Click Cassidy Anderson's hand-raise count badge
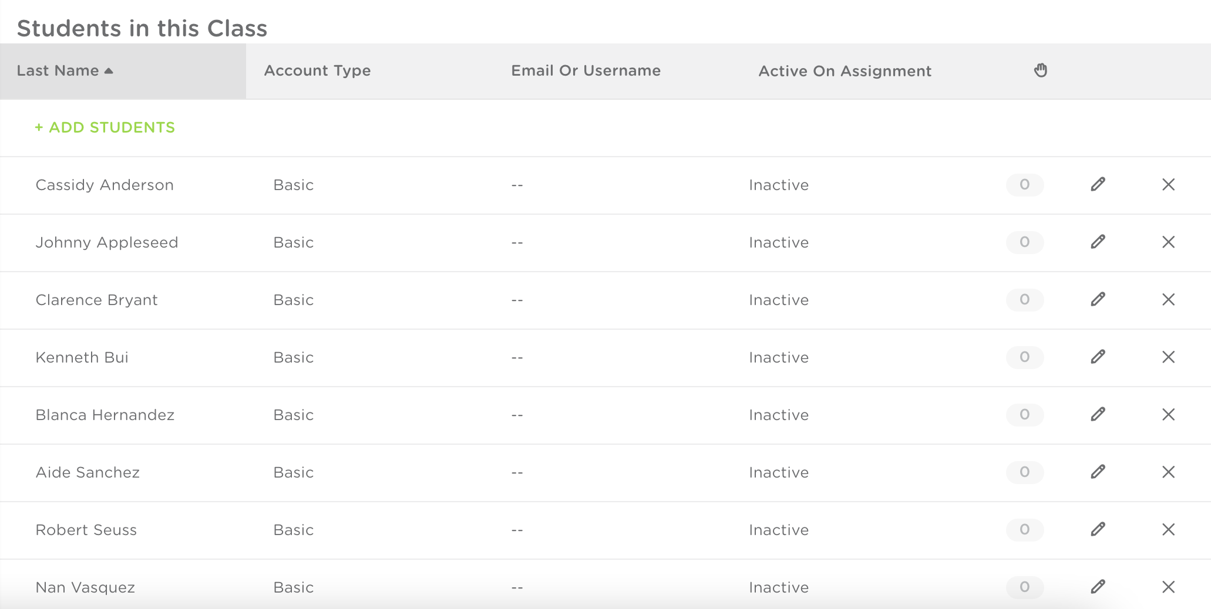Viewport: 1211px width, 609px height. (1025, 185)
